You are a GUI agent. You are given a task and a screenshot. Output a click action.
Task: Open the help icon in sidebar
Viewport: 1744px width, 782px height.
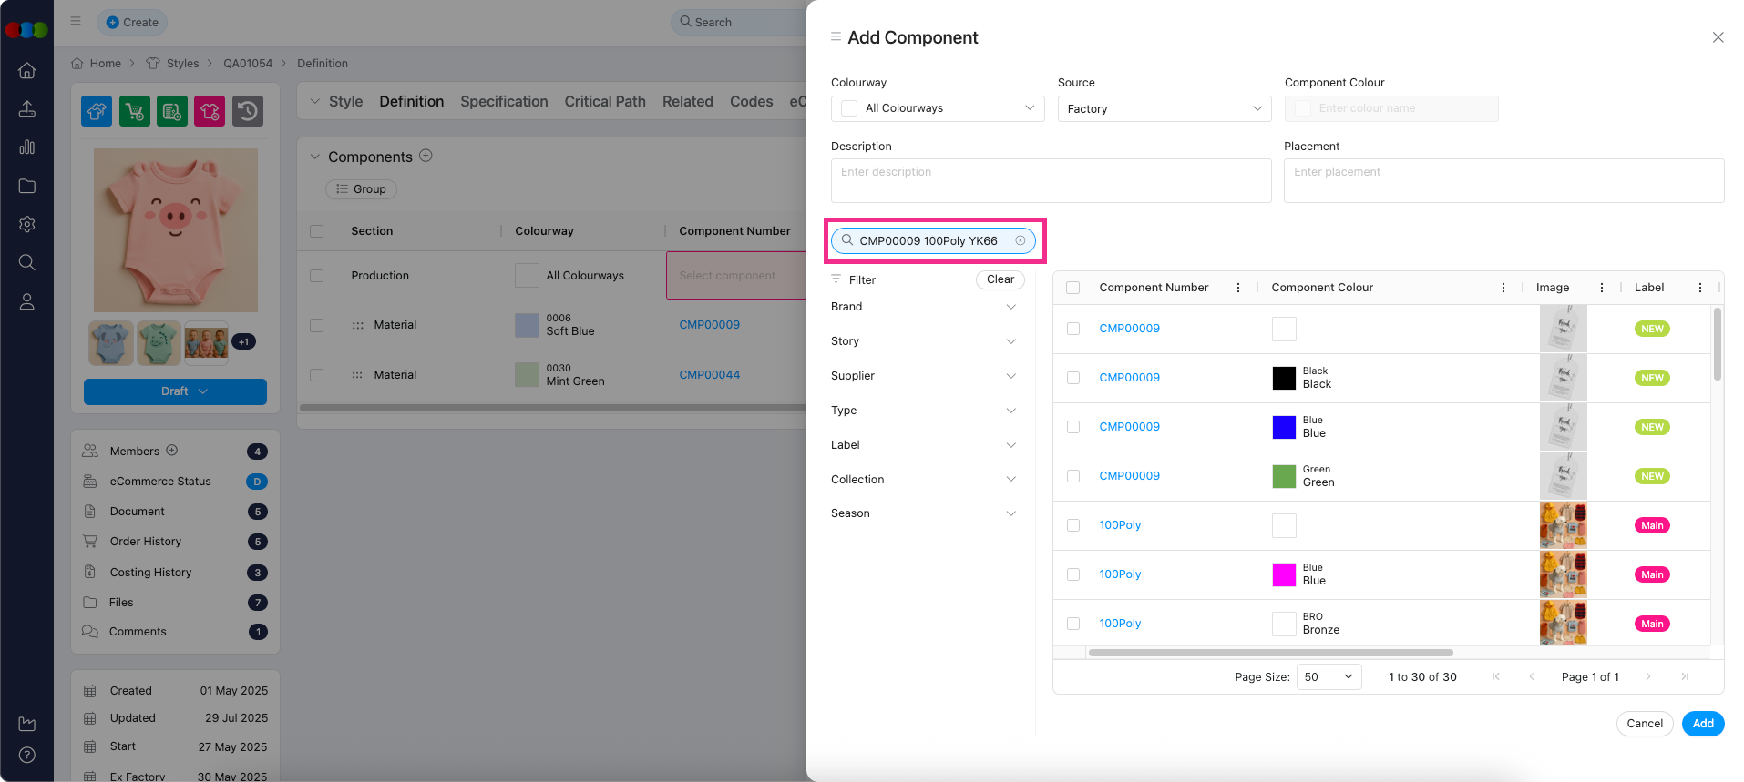(x=27, y=755)
